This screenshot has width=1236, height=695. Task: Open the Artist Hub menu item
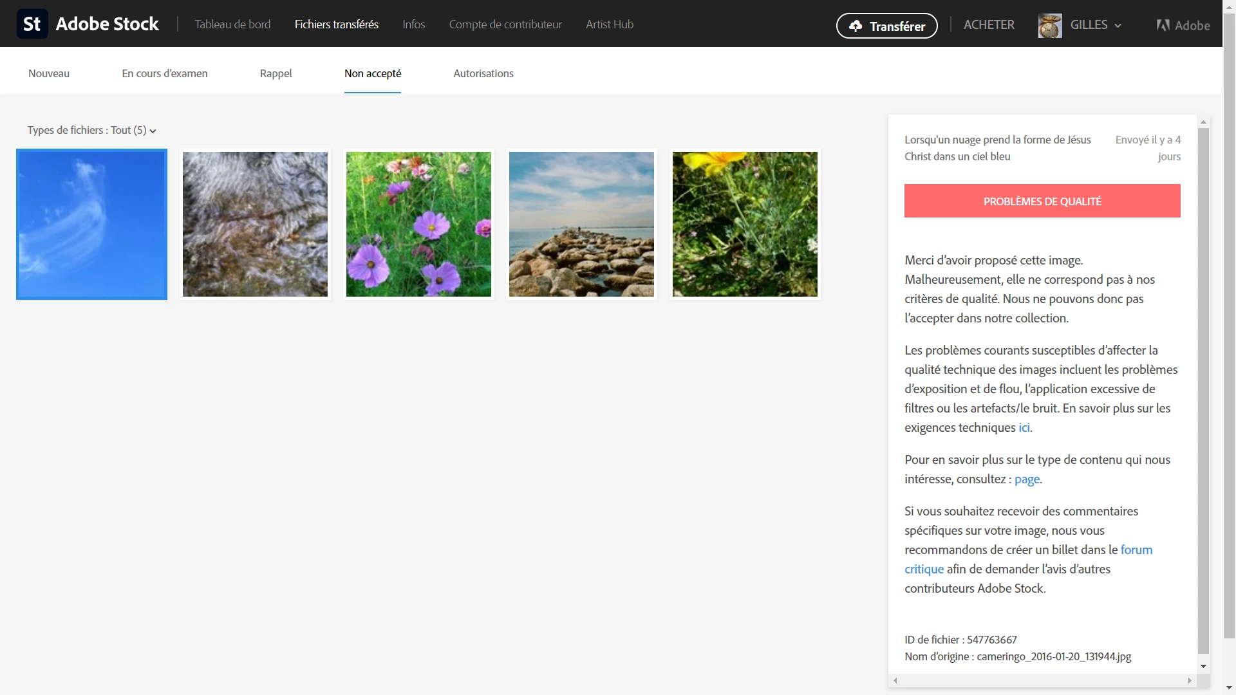point(609,24)
